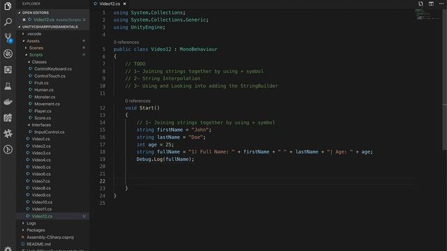
Task: Open ControlKeyboard.cs file
Action: point(53,68)
